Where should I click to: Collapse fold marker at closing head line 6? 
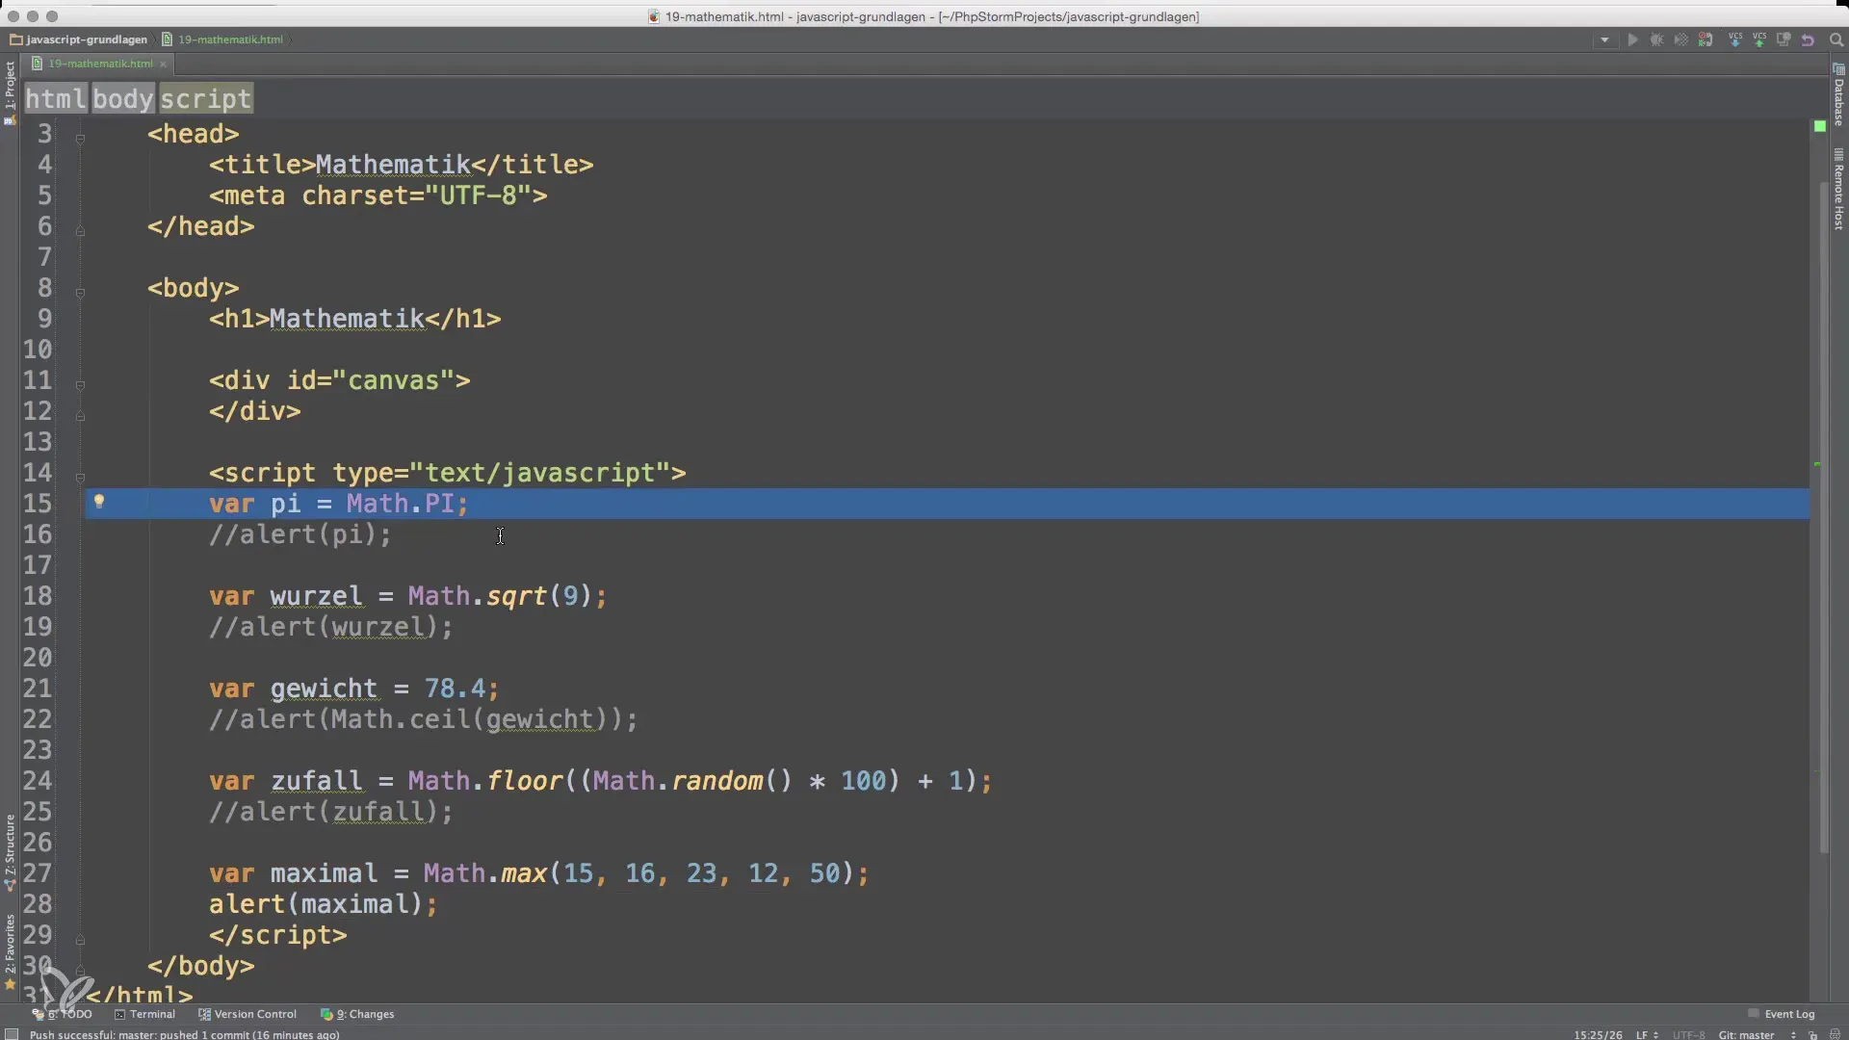(80, 231)
